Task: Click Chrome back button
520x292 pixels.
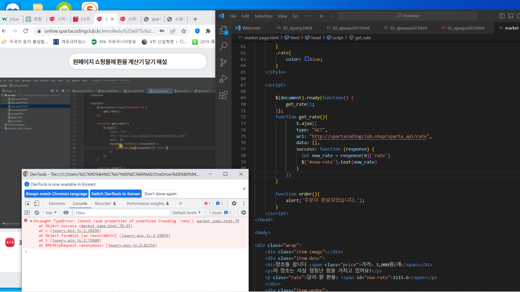Action: 4,31
